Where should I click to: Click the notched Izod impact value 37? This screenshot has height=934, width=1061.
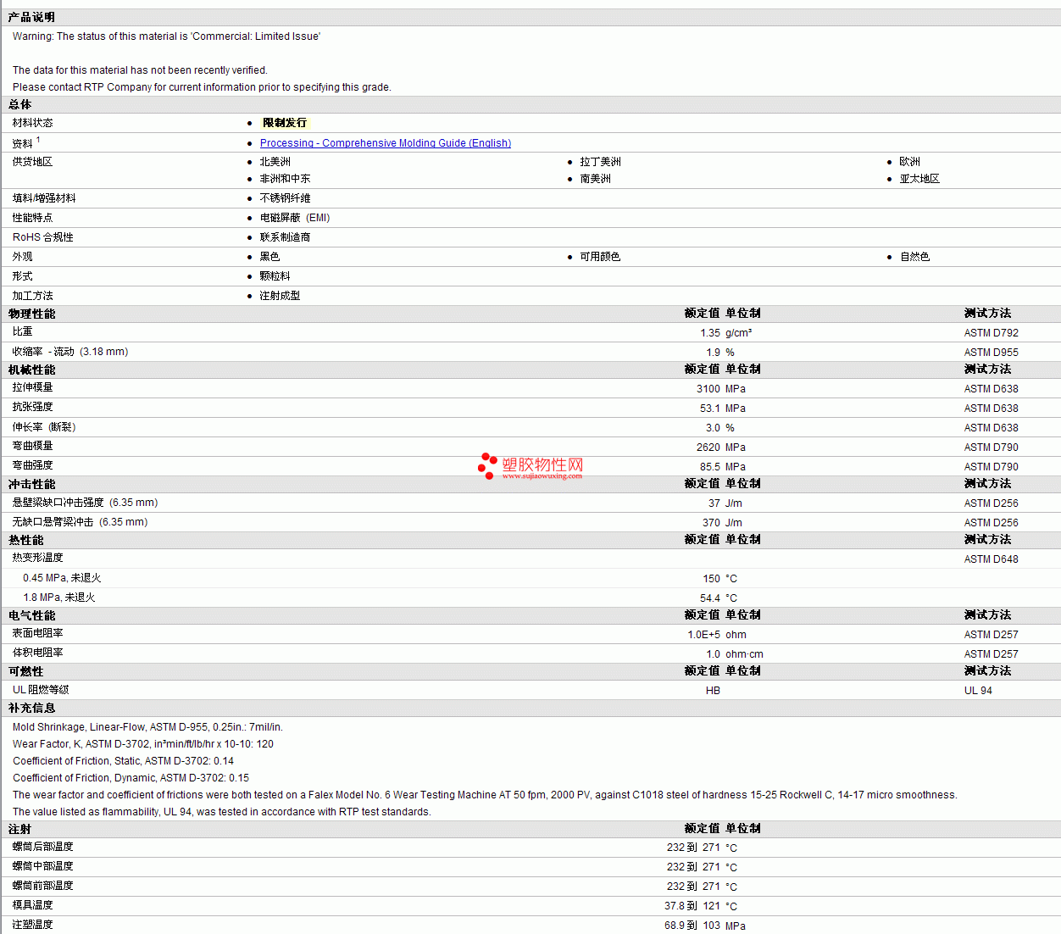714,503
